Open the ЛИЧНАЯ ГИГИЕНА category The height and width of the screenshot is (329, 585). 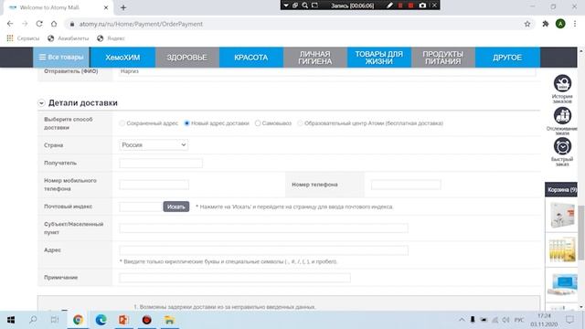tap(315, 58)
